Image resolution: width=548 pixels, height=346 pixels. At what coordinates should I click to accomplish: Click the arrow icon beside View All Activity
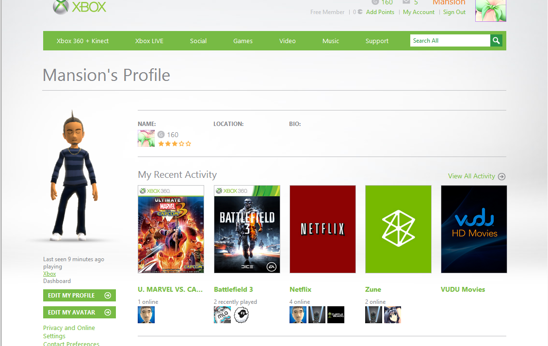click(501, 176)
